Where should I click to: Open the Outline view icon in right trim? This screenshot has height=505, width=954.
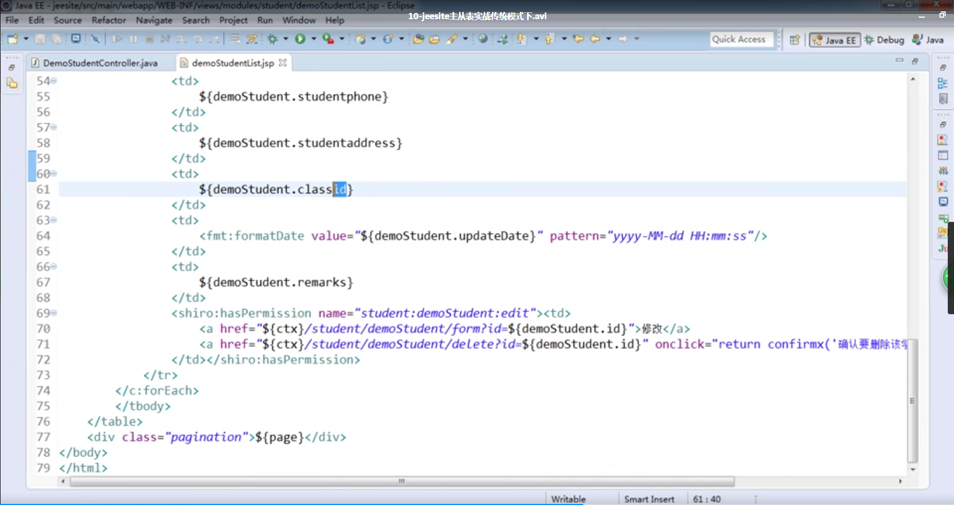(943, 83)
